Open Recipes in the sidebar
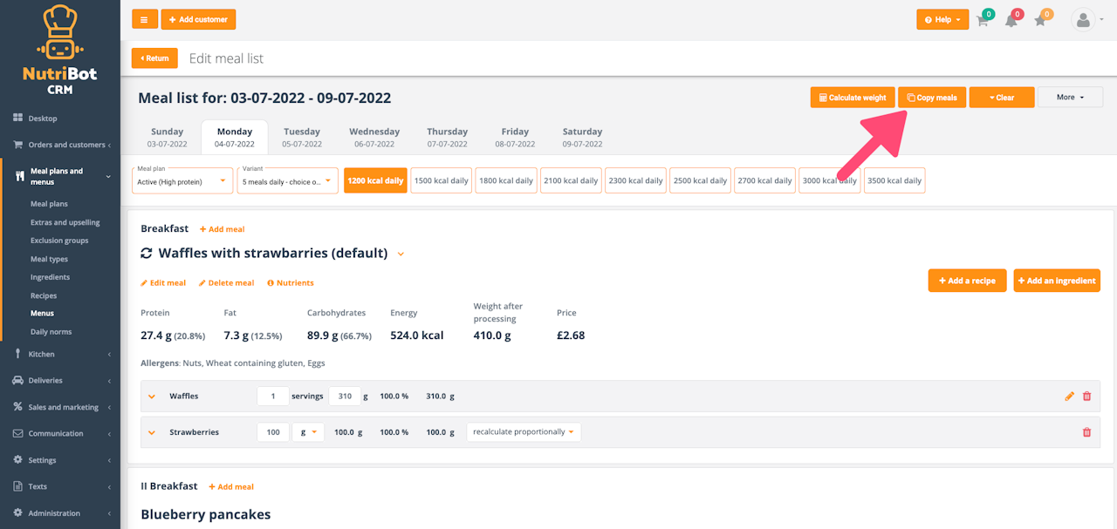Image resolution: width=1117 pixels, height=529 pixels. (x=44, y=295)
